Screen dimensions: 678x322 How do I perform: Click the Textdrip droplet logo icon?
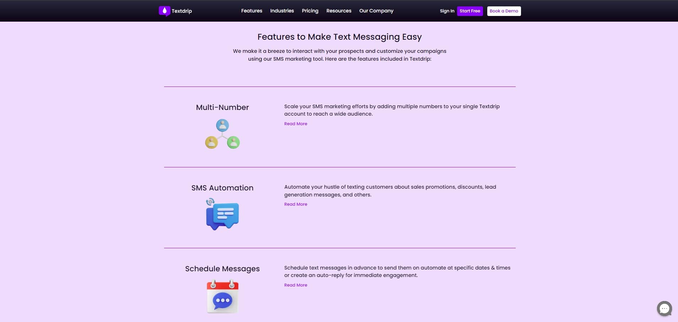pos(164,11)
